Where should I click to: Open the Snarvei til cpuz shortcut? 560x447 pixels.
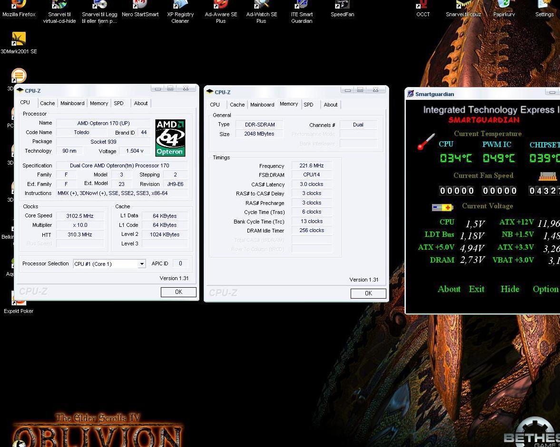click(x=463, y=9)
